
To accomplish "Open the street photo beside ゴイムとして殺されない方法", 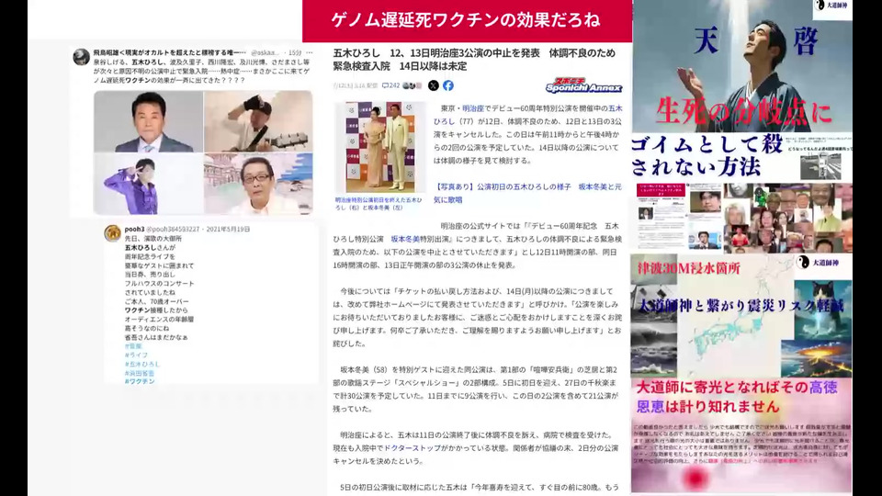I will point(820,166).
